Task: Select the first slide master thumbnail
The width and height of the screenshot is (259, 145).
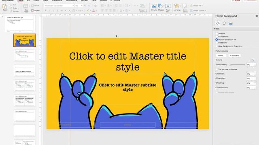Action: [x=20, y=23]
